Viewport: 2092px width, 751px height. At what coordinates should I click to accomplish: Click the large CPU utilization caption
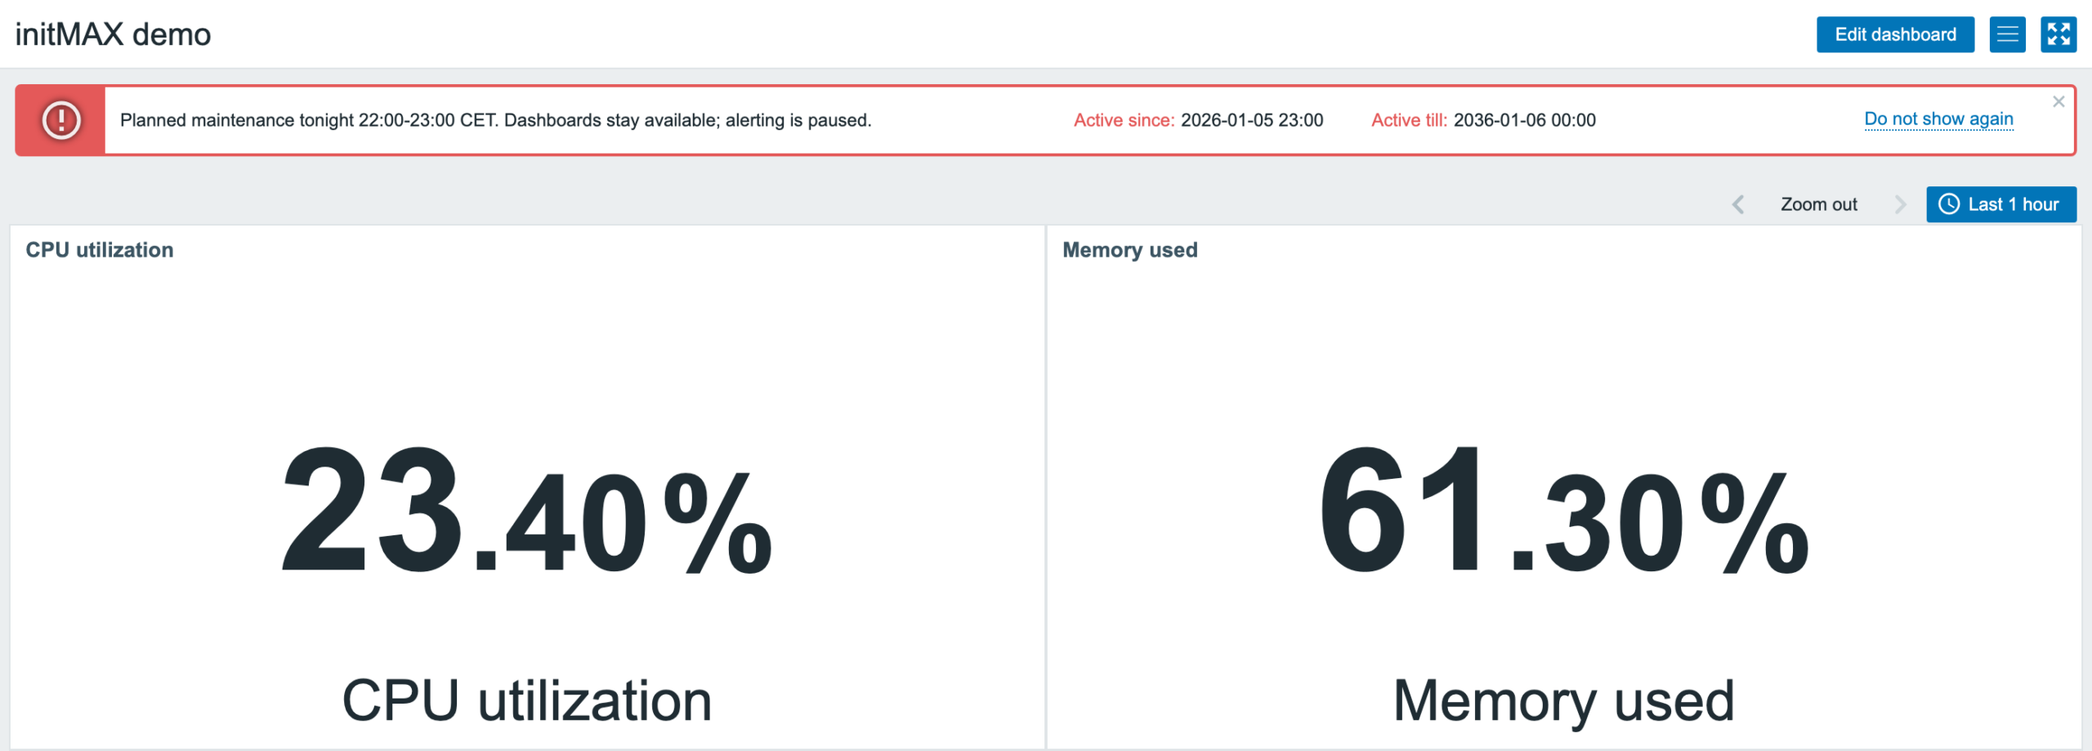pyautogui.click(x=527, y=701)
